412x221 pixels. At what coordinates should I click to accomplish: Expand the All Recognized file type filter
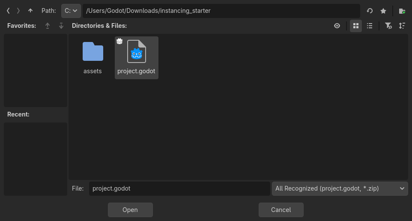tap(340, 188)
